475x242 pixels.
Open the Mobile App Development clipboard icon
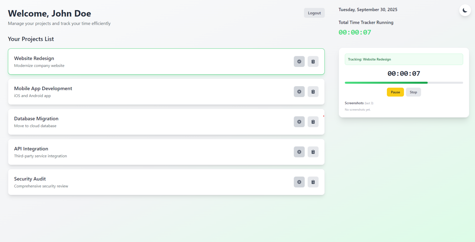tap(313, 91)
